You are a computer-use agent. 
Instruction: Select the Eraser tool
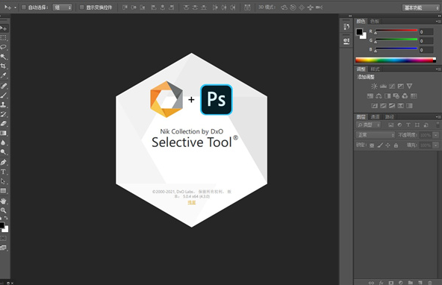click(x=4, y=124)
